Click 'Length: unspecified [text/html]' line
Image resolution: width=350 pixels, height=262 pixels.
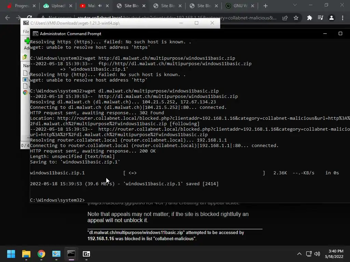[x=72, y=156]
